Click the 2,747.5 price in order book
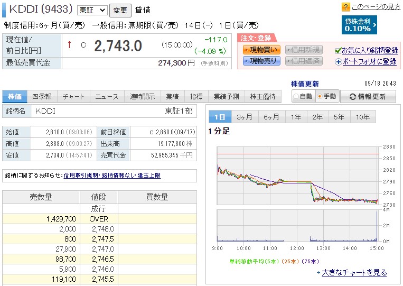Image resolution: width=403 pixels, height=286 pixels. 103,239
